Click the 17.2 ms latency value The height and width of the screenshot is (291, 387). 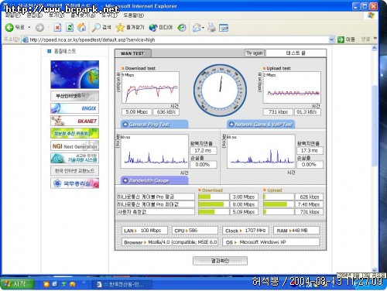tap(203, 150)
